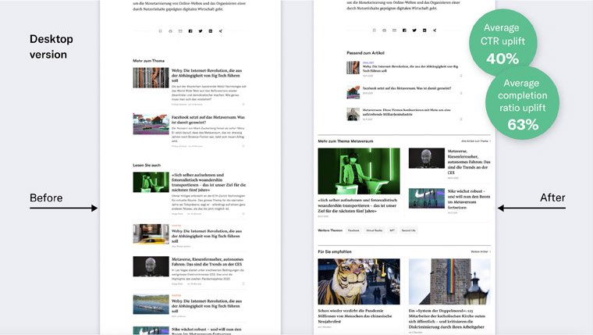Bookmark the Web3 article under Passend zum Artikel

460,76
